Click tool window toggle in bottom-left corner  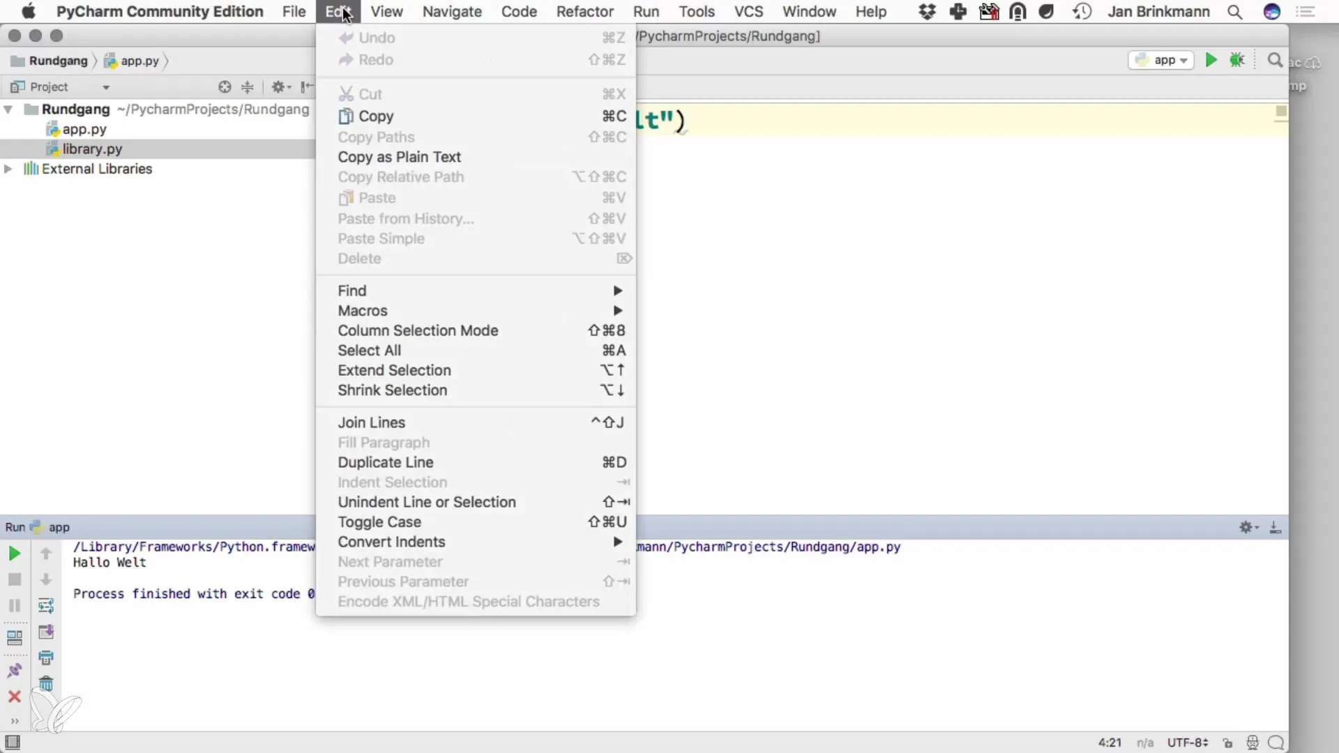click(x=13, y=743)
